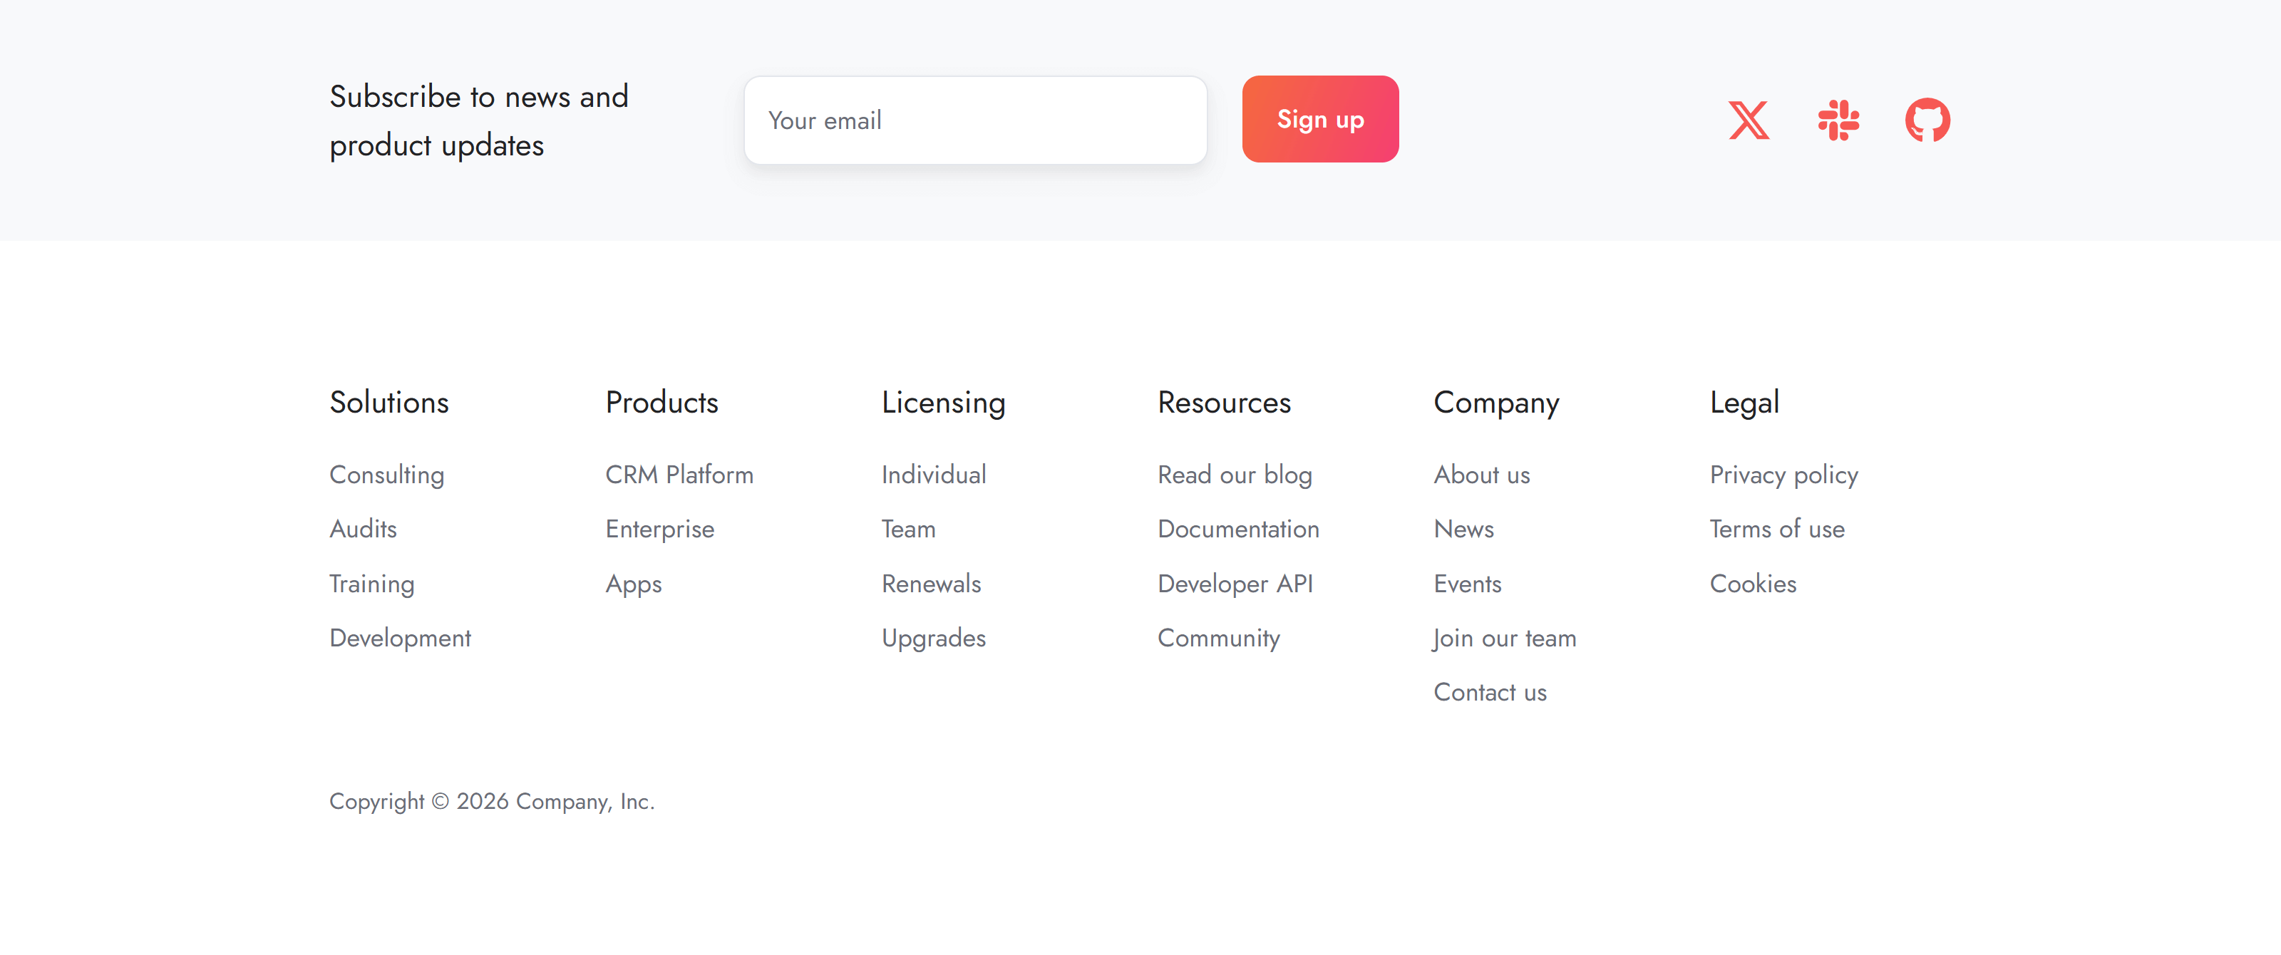The width and height of the screenshot is (2281, 955).
Task: Select the Enterprise link under Products
Action: tap(659, 530)
